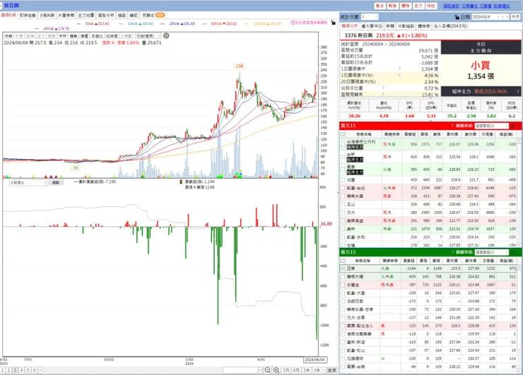Check the box for 摩根大通 seller row
The image size is (523, 375).
[x=343, y=277]
